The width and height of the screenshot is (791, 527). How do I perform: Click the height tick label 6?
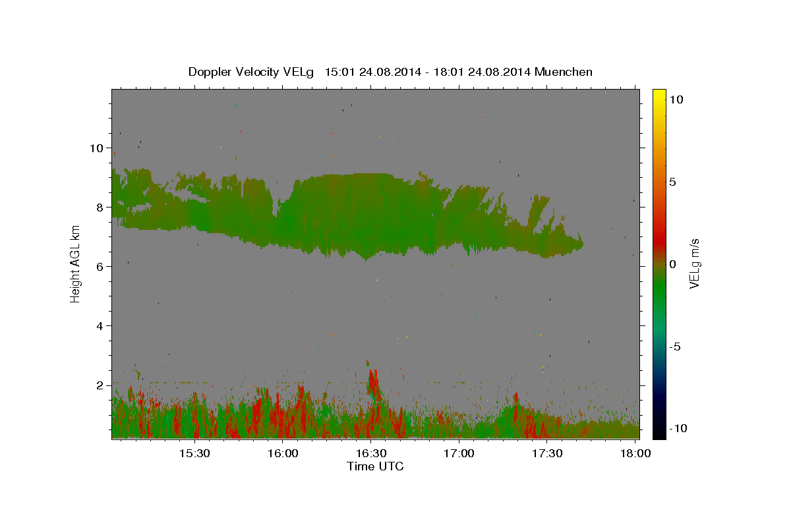[98, 267]
